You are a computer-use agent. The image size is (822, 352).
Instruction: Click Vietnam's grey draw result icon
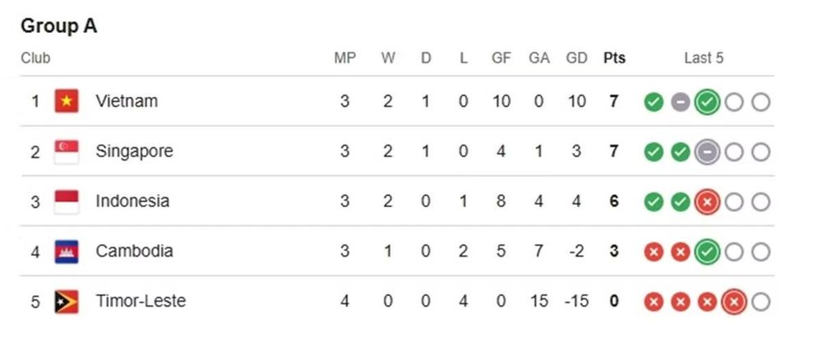(x=680, y=102)
